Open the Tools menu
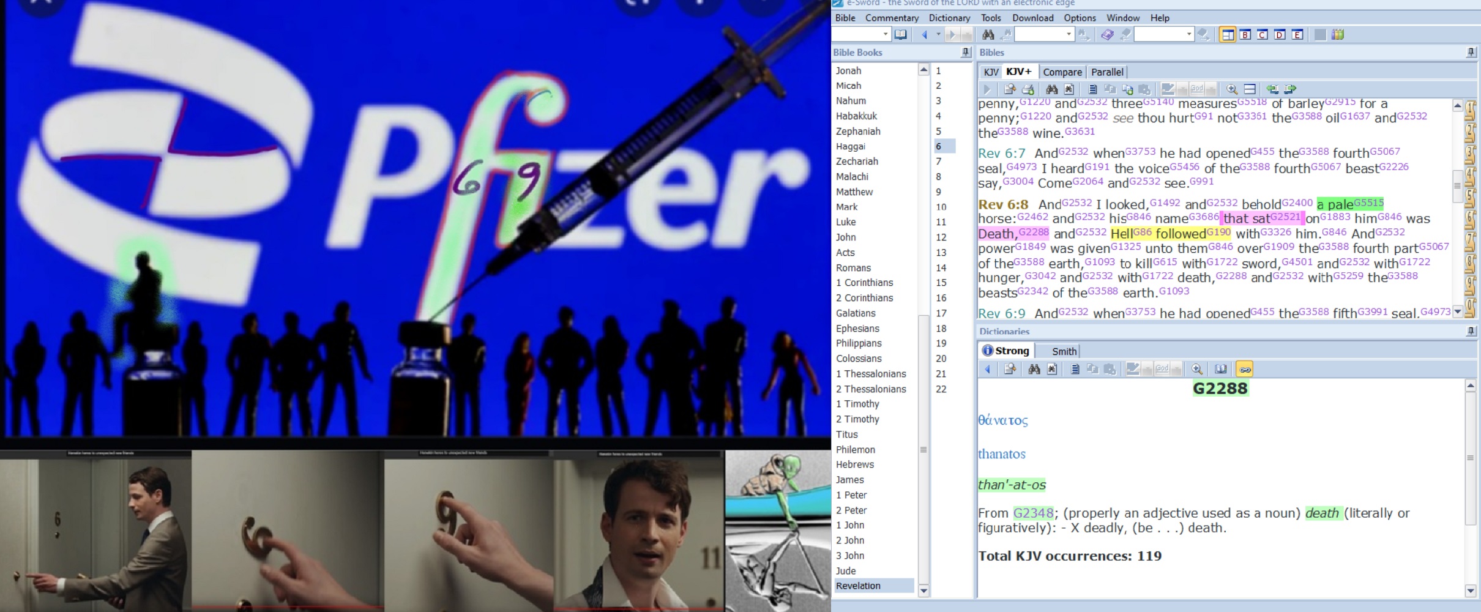This screenshot has height=612, width=1481. pos(991,18)
